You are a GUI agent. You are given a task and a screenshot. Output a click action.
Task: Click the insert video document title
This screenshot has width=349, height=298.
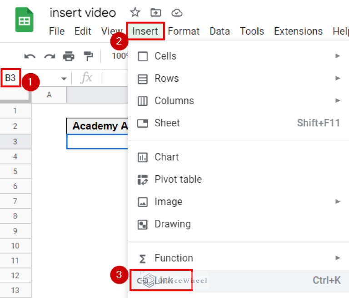click(x=83, y=12)
